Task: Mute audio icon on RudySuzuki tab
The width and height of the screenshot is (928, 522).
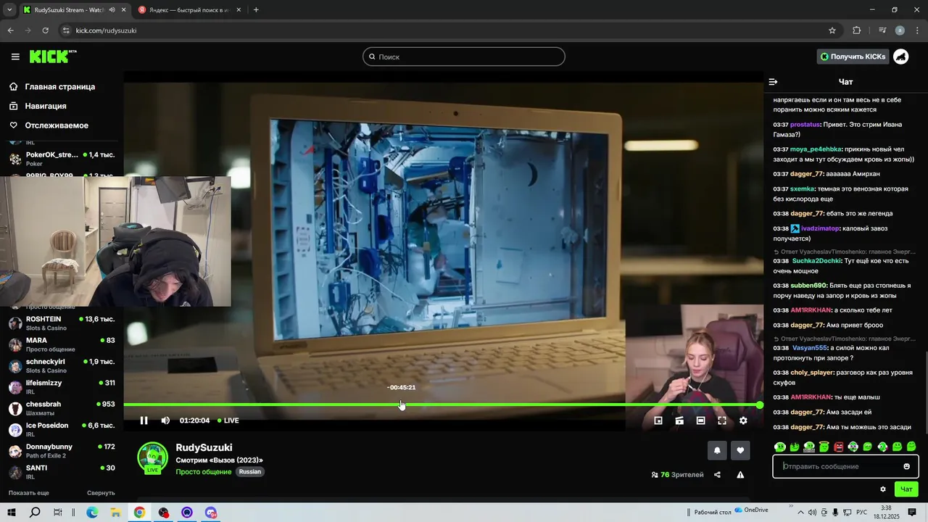Action: pyautogui.click(x=112, y=10)
